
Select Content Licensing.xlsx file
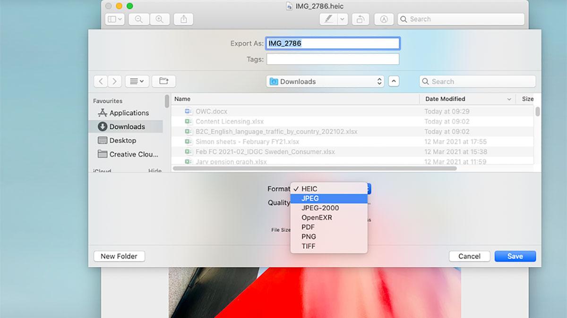pyautogui.click(x=352, y=121)
